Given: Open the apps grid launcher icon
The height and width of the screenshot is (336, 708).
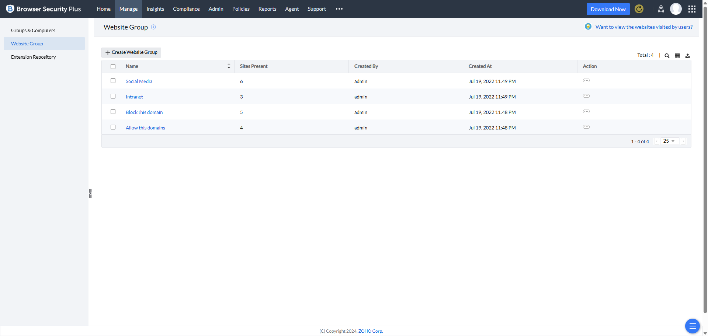Looking at the screenshot, I should (x=692, y=9).
